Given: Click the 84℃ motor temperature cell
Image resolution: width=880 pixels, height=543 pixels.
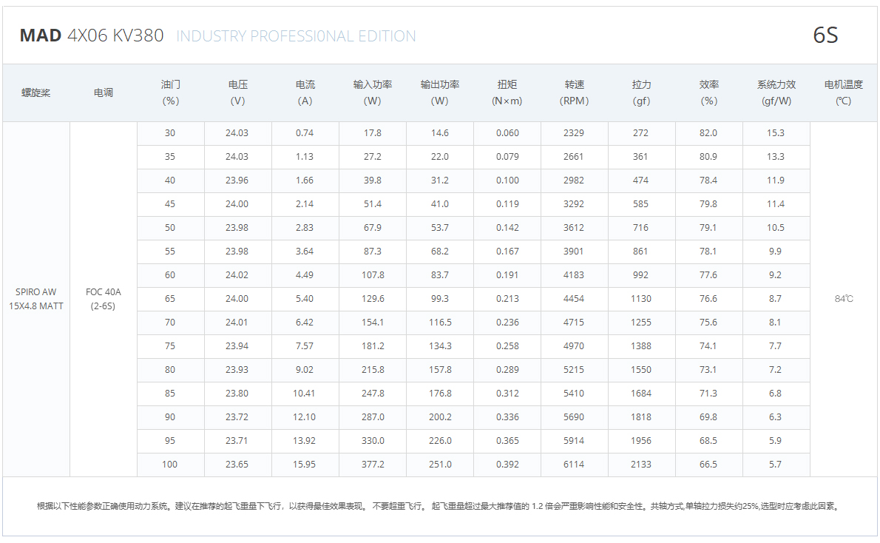Looking at the screenshot, I should click(844, 299).
